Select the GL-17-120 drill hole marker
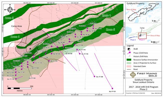Image resolution: width=163 pixels, height=97 pixels. tap(95, 77)
